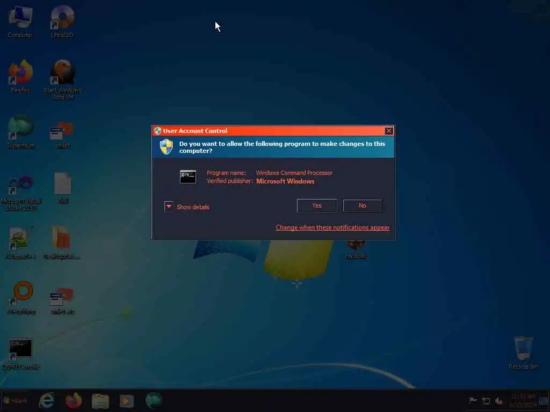The width and height of the screenshot is (550, 412).
Task: Select the Start Windows Vista VM shortcut
Action: [x=62, y=80]
